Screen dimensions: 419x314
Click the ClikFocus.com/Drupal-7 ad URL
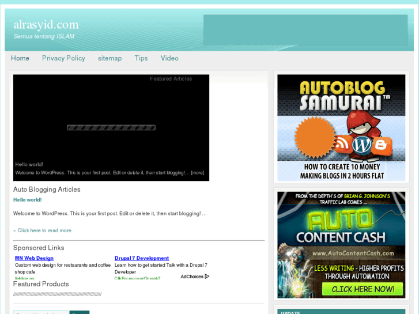tap(137, 278)
